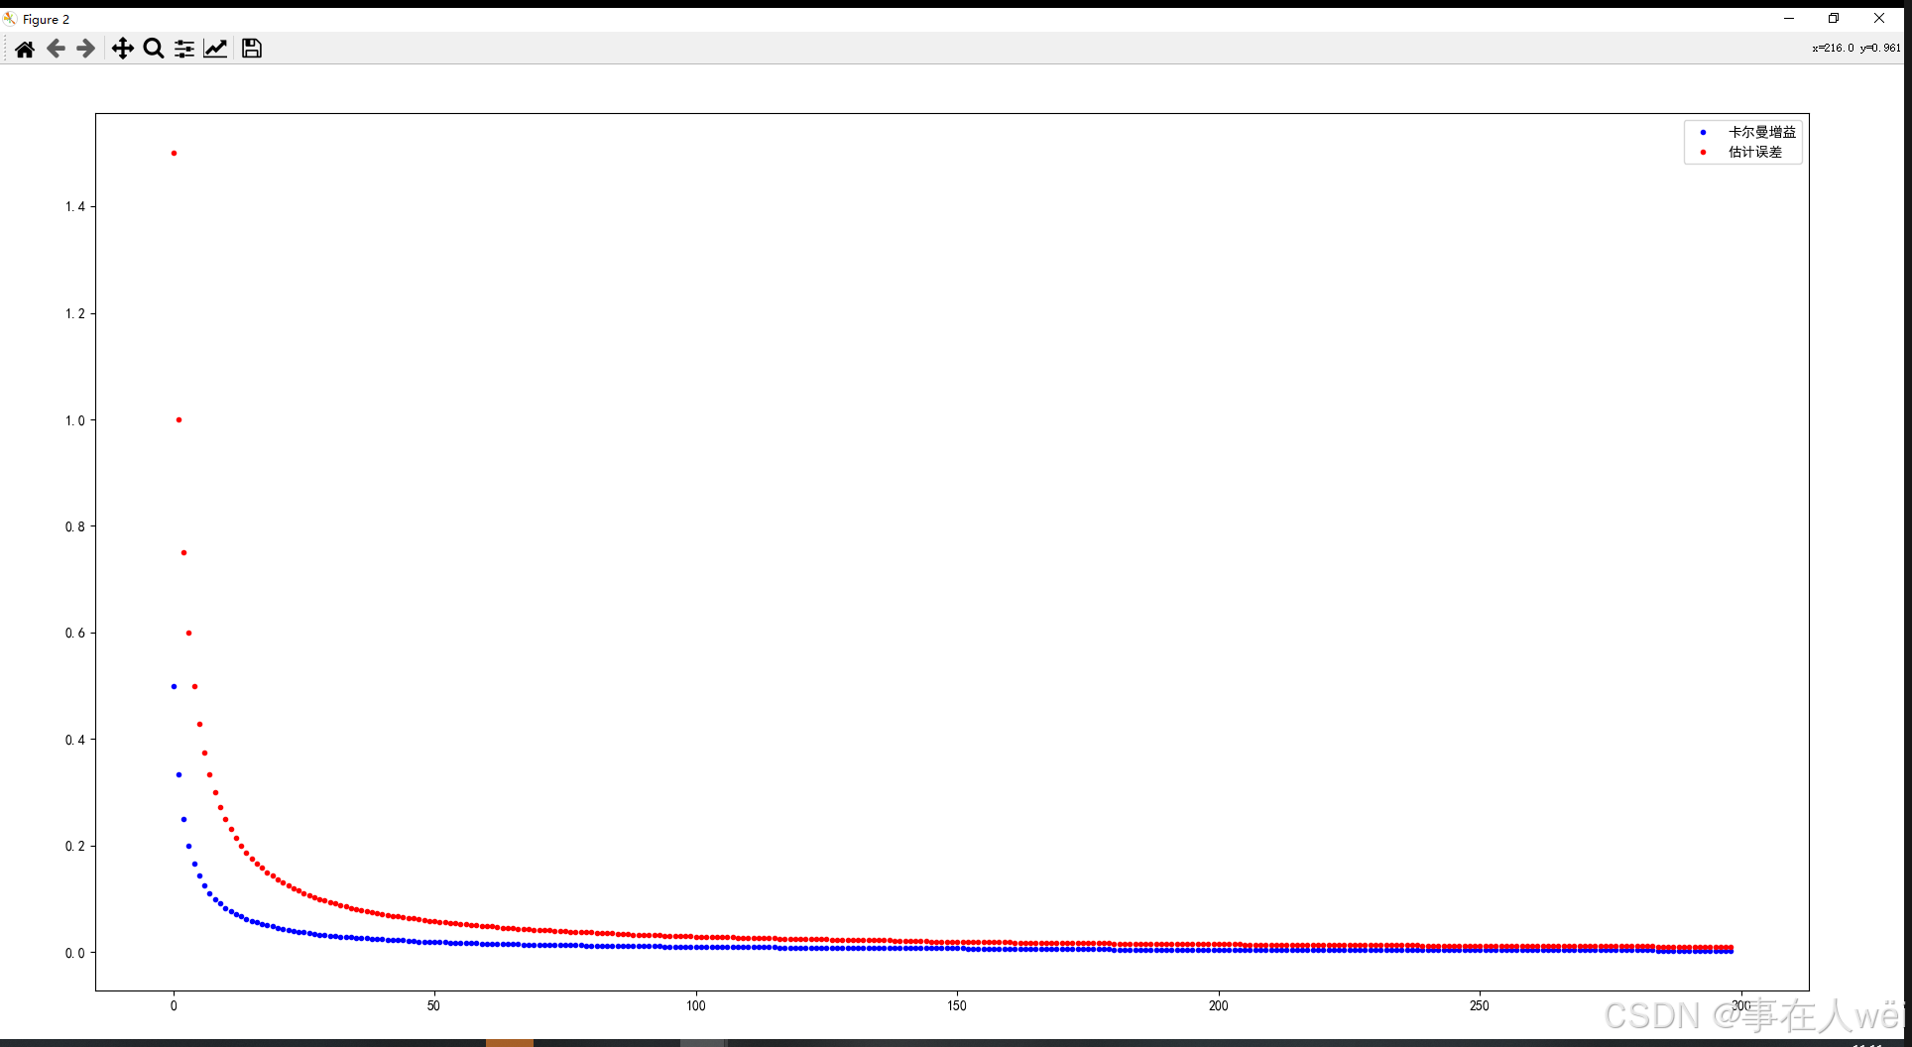This screenshot has height=1047, width=1912.
Task: Click the 1.0 y-axis tick label
Action: tap(75, 420)
